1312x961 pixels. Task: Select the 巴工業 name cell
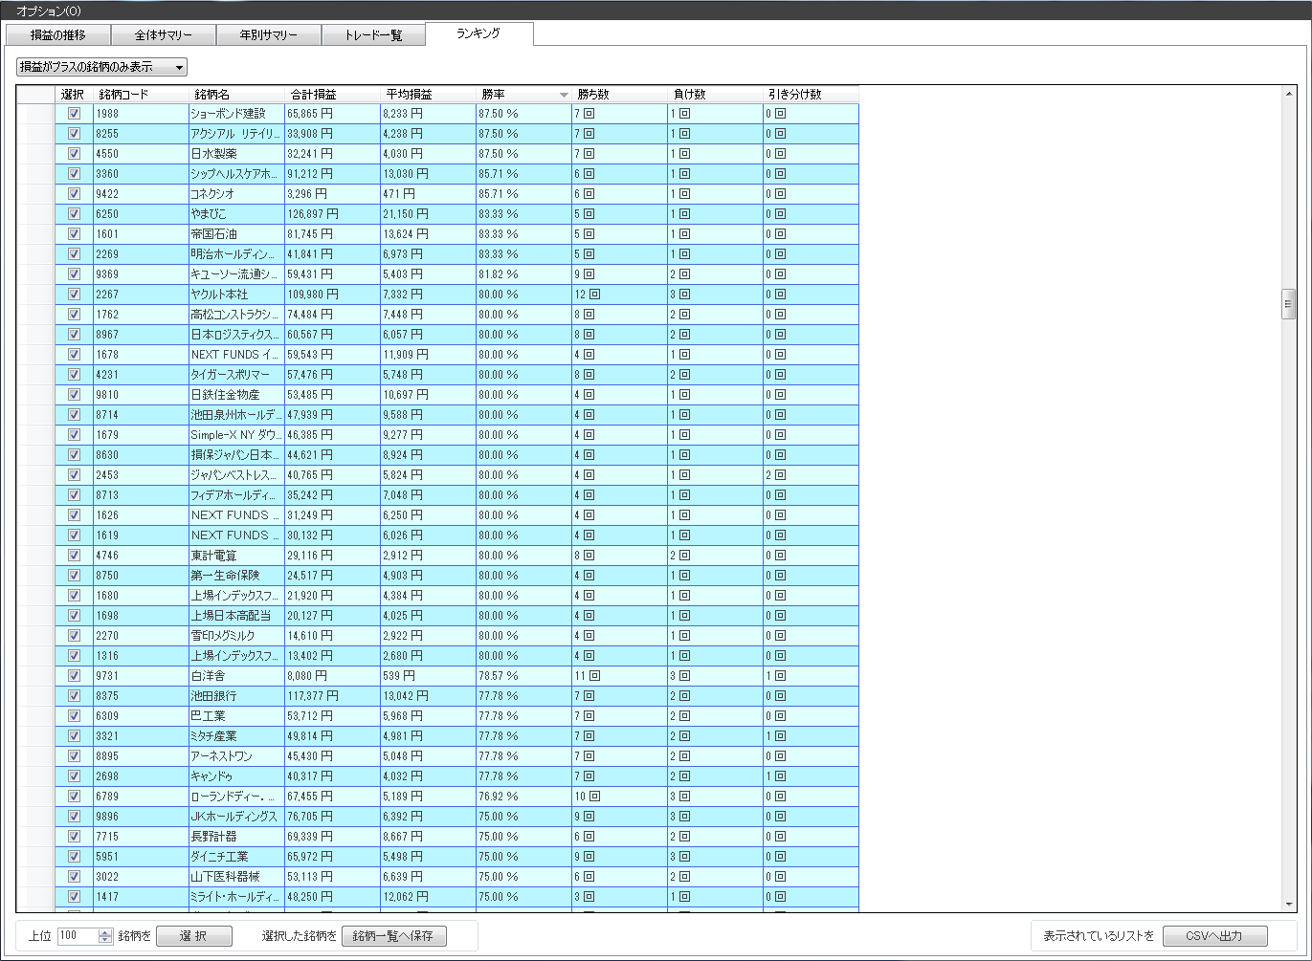236,716
